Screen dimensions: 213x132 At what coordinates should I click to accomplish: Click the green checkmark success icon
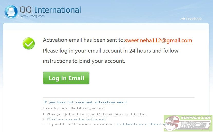[x=29, y=44]
